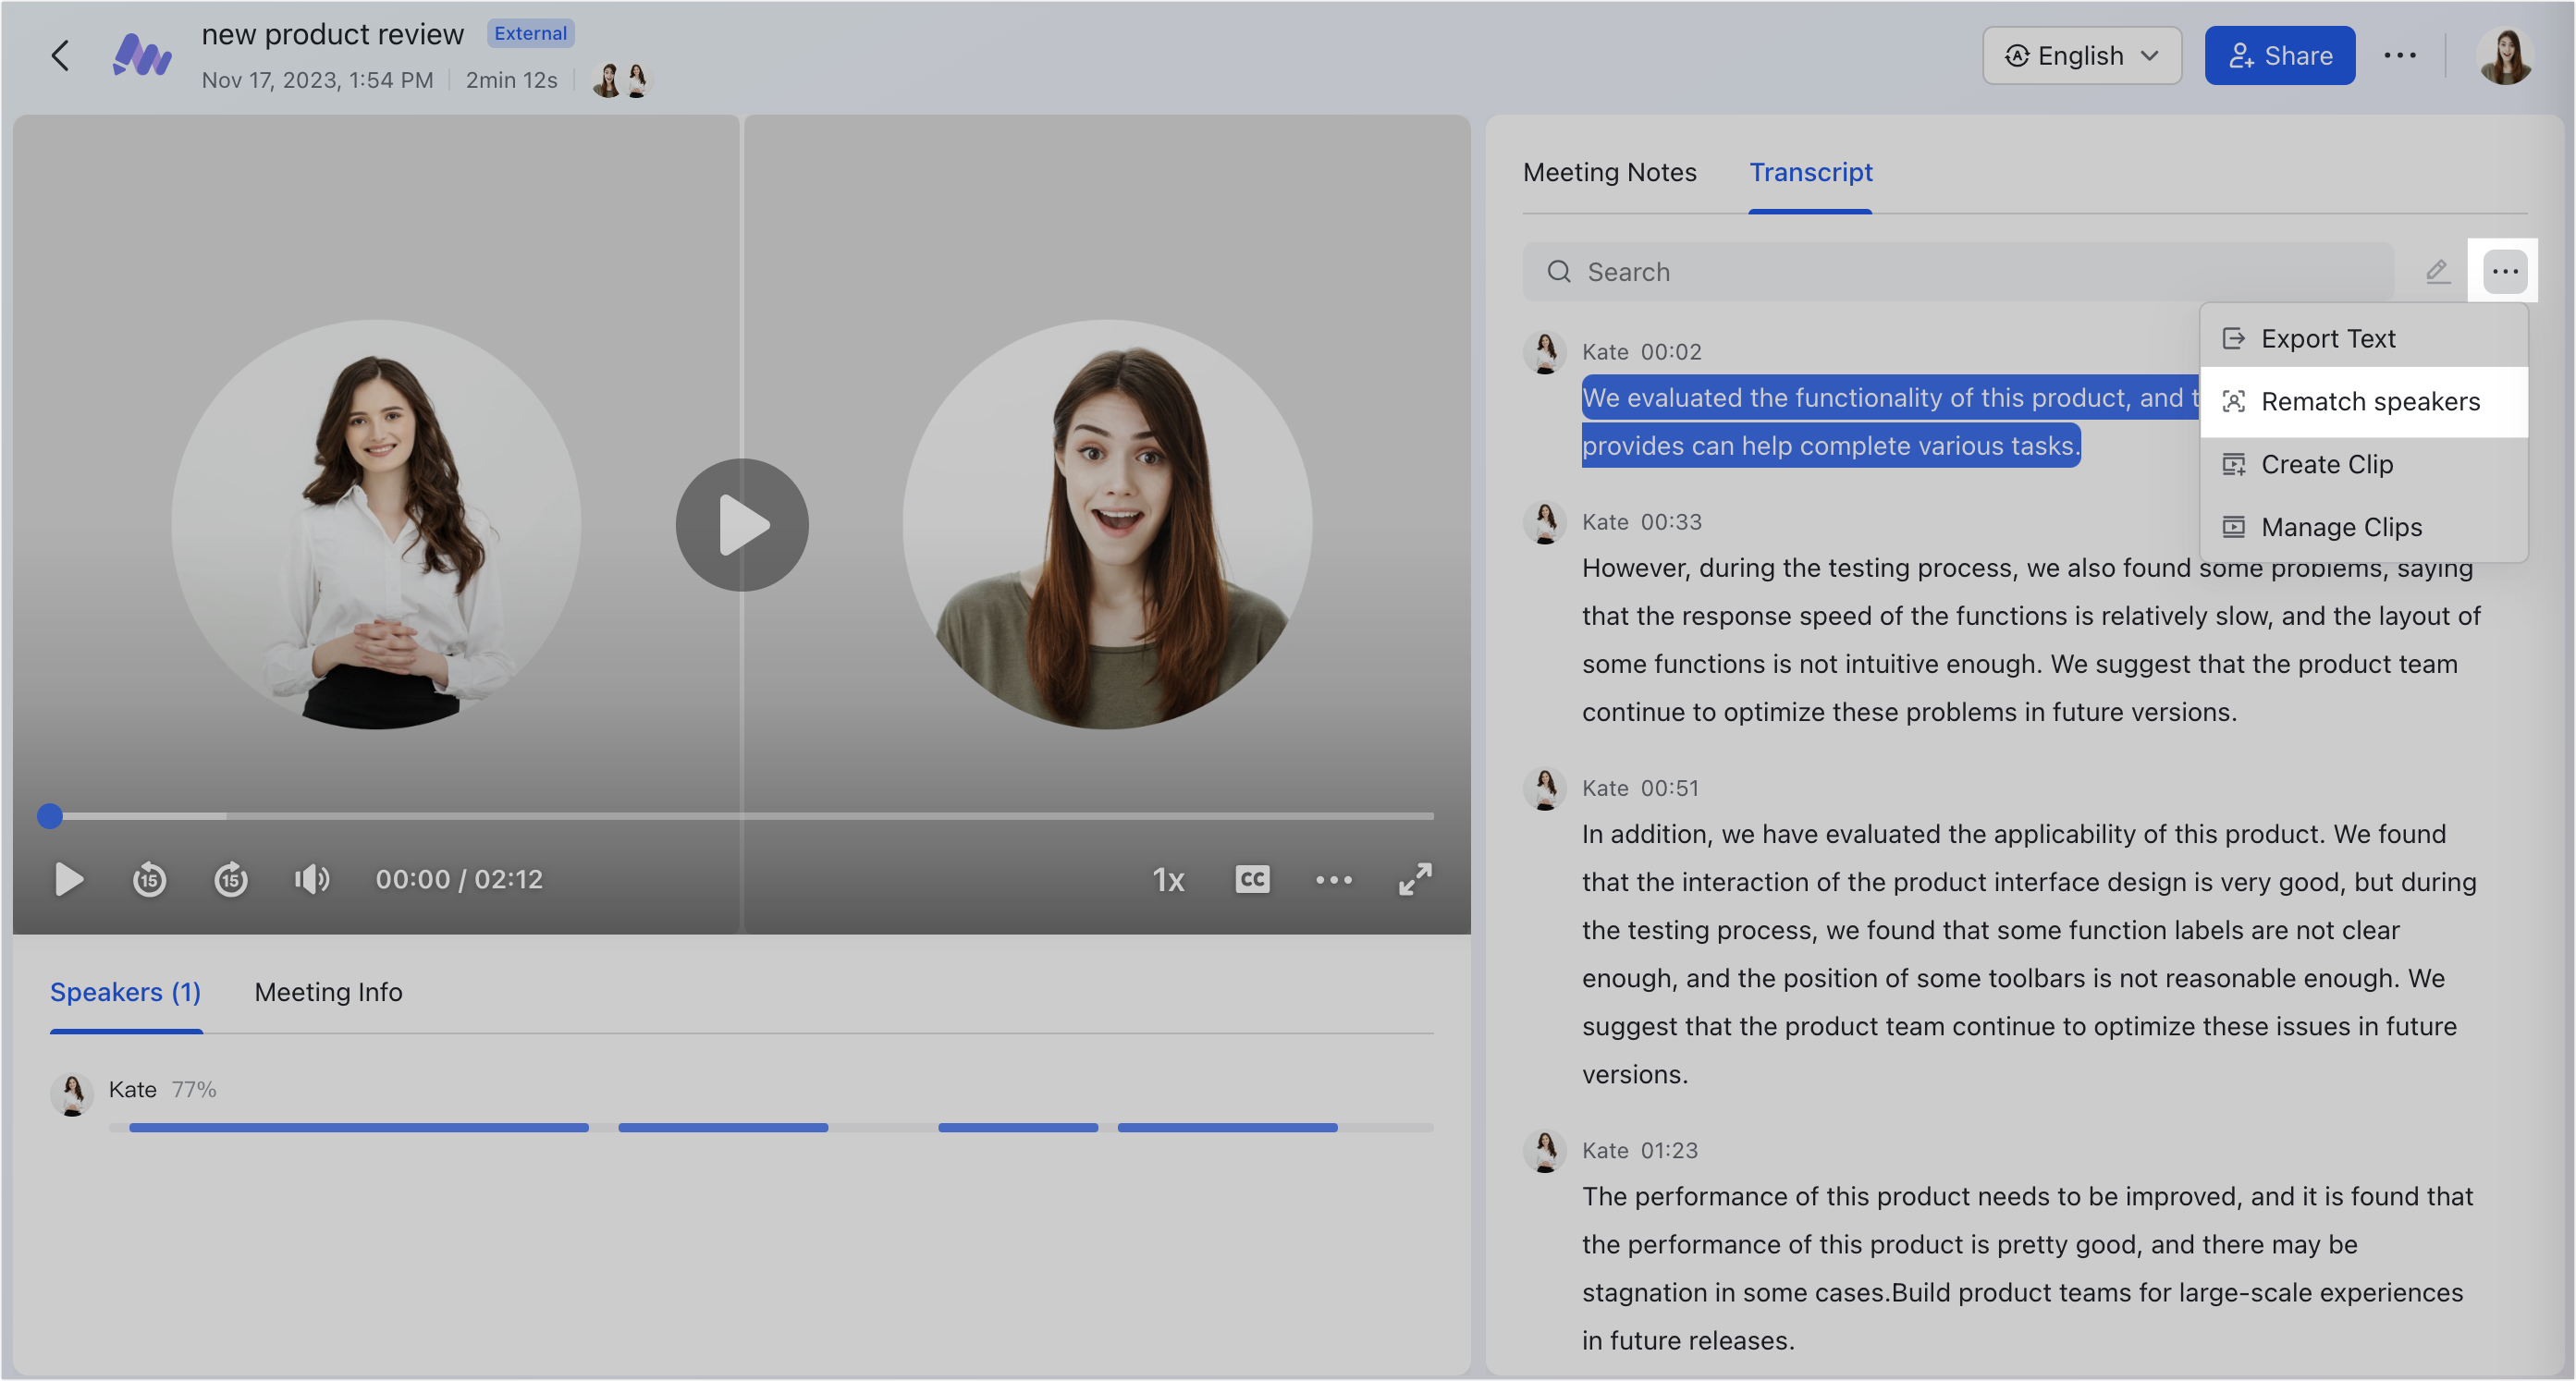Open the more options ellipsis next to Share
This screenshot has height=1381, width=2576.
click(x=2401, y=55)
